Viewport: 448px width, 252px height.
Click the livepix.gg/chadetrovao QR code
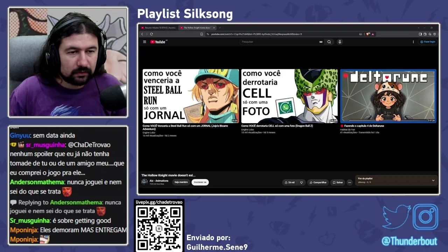tap(159, 229)
